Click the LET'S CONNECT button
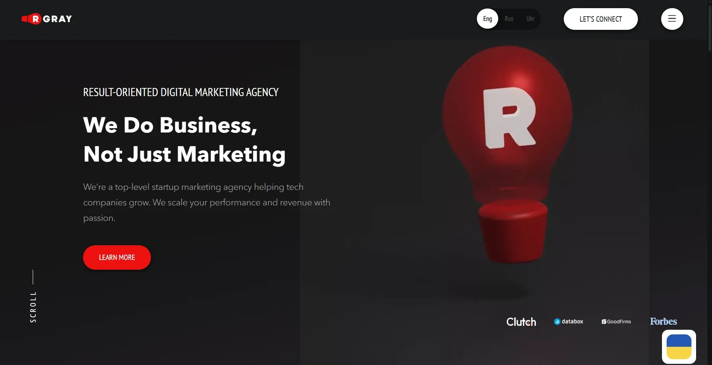The image size is (712, 365). click(x=601, y=19)
